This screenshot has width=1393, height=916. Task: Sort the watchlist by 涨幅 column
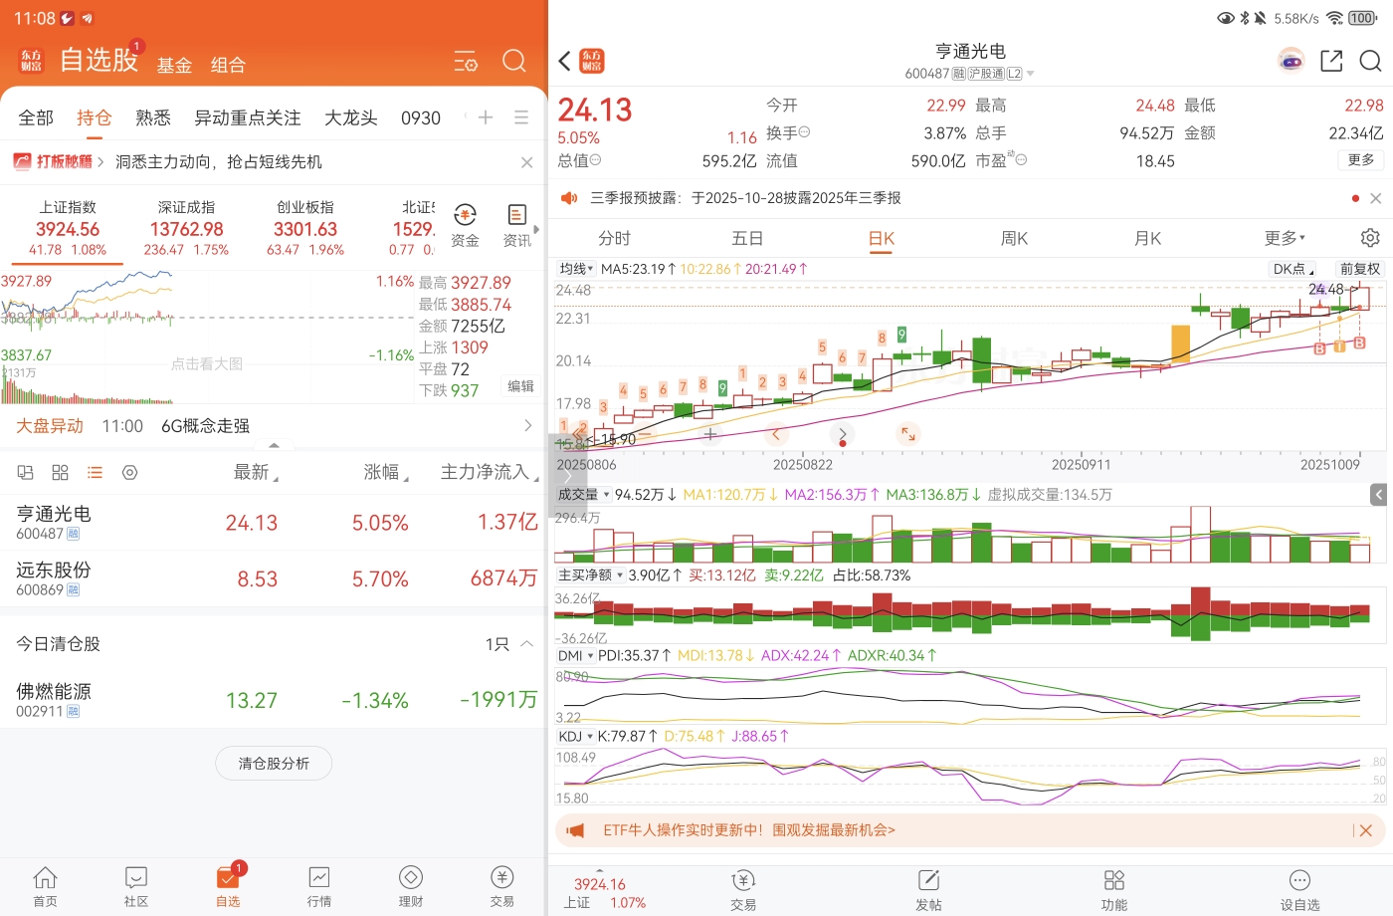(x=386, y=472)
